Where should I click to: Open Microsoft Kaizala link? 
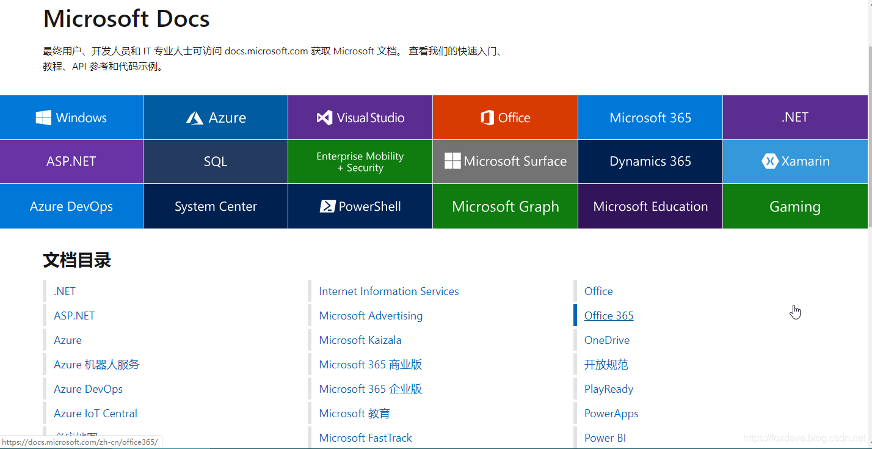[360, 340]
